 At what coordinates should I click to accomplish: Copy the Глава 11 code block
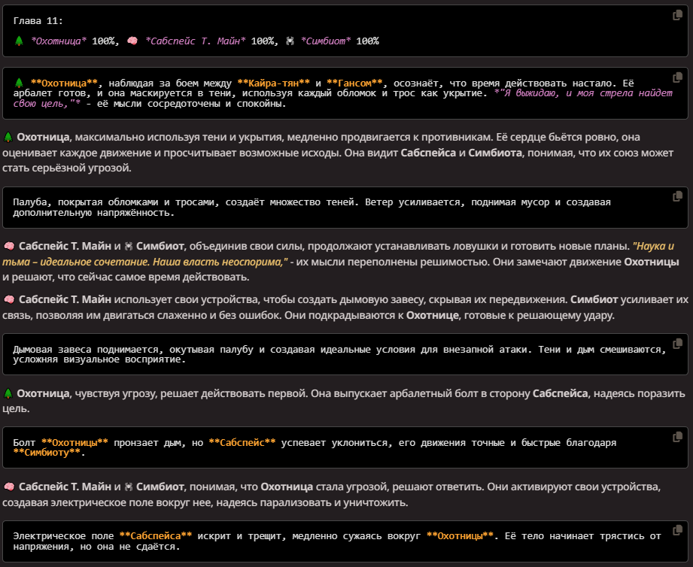(677, 16)
